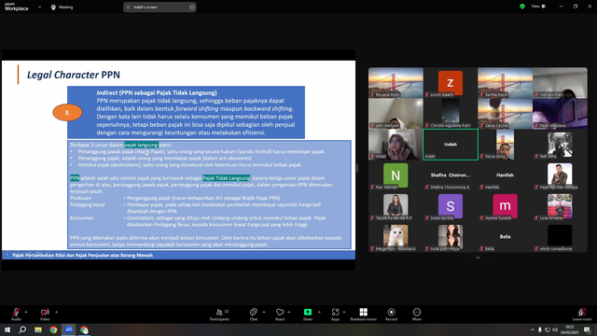Open the Zoom Workplace dropdown arrow
Viewport: 597px width, 336px height.
coord(39,7)
